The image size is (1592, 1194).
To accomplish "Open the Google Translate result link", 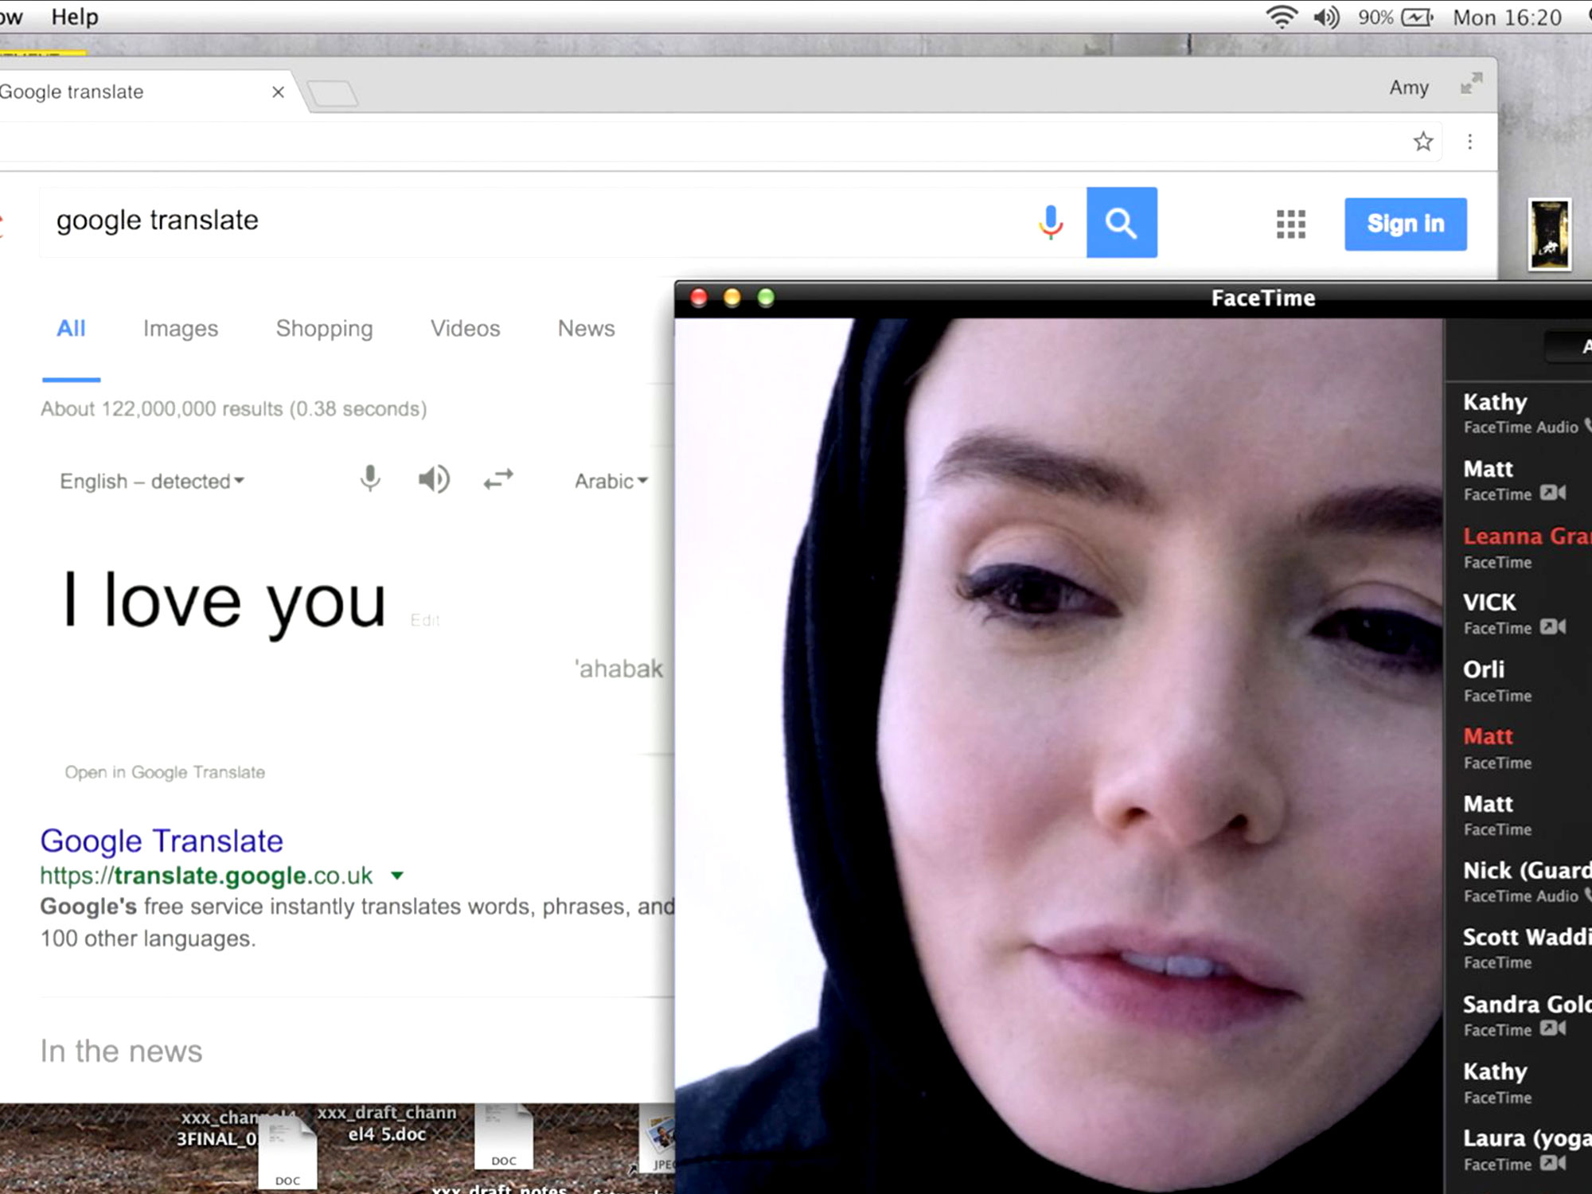I will [x=162, y=841].
